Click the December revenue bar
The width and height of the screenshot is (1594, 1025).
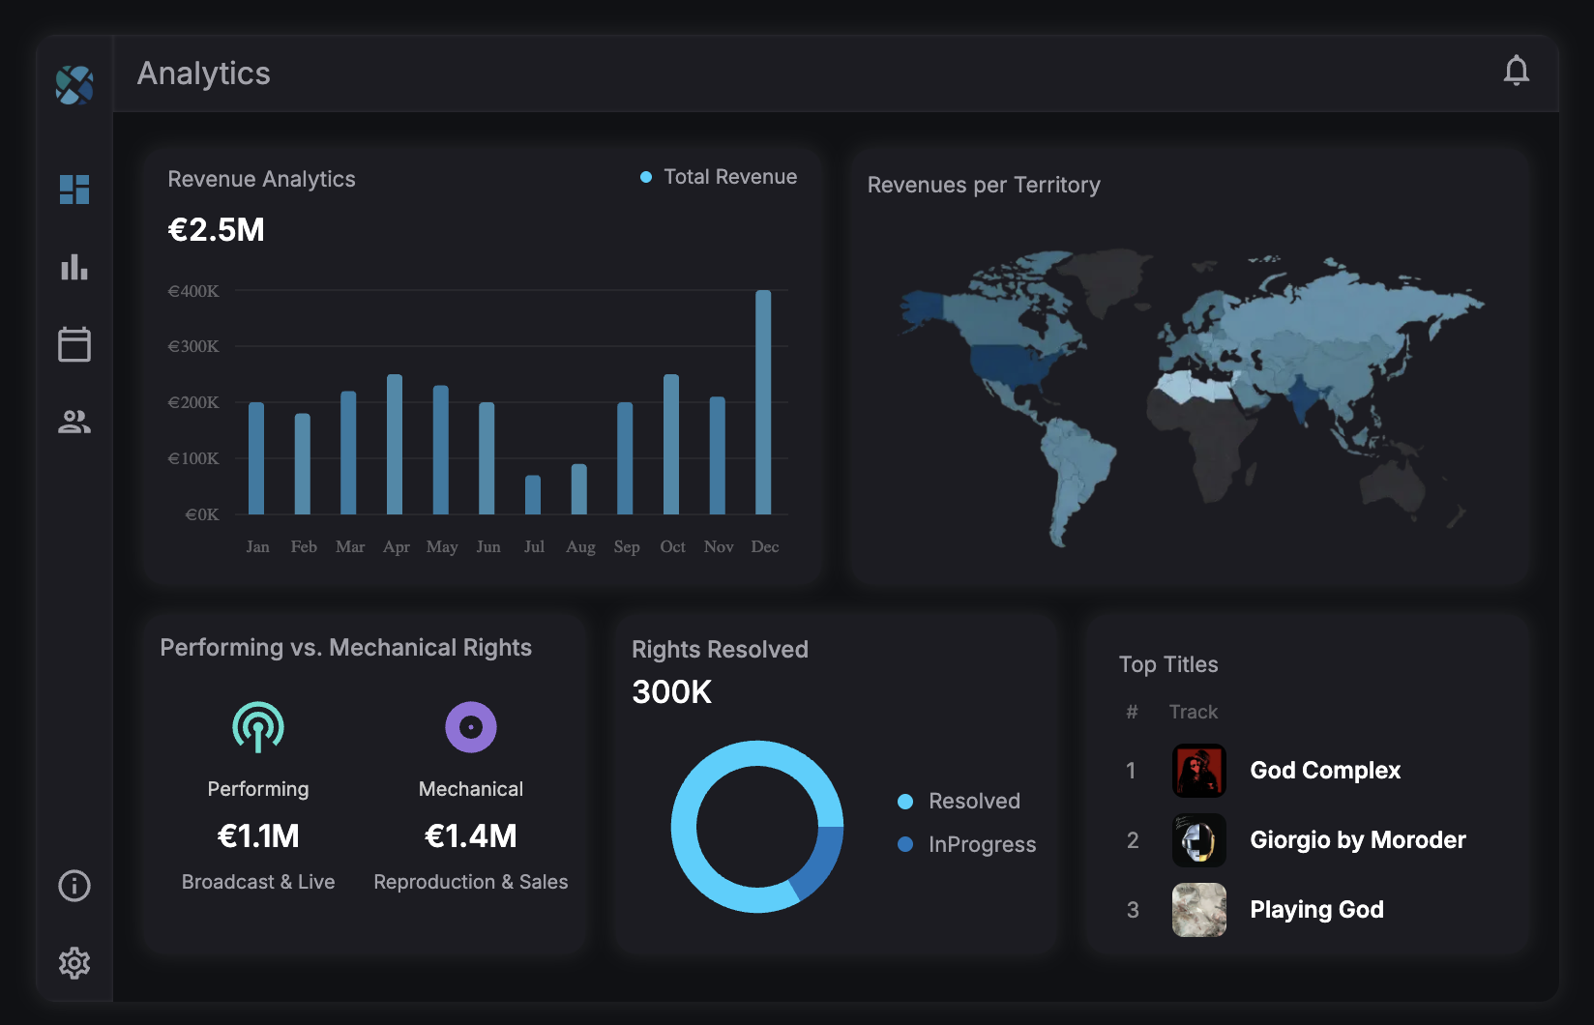tap(764, 406)
